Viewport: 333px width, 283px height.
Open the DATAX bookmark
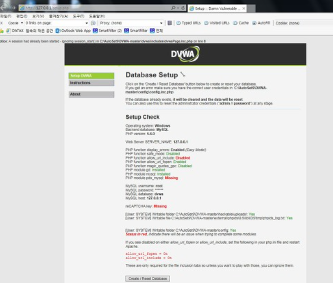15,31
